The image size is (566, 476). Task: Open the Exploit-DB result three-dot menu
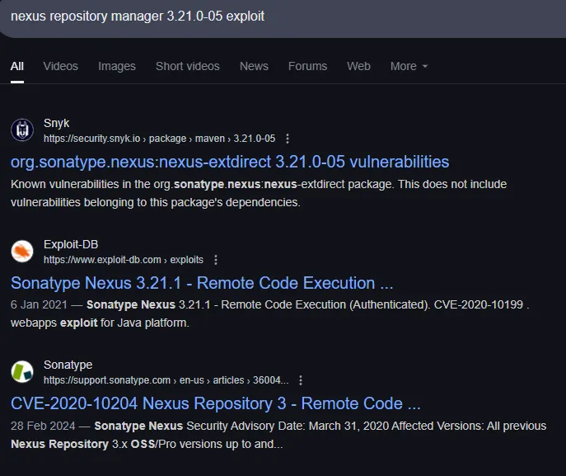pos(216,260)
